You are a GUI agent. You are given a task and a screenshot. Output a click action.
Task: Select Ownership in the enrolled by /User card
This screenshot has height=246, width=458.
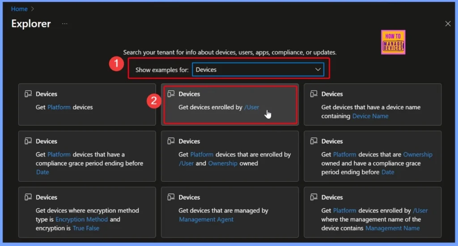(x=223, y=163)
